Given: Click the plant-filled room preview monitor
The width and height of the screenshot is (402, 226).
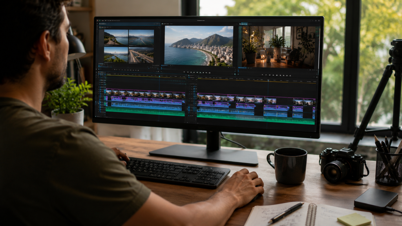Looking at the screenshot, I should tap(278, 47).
